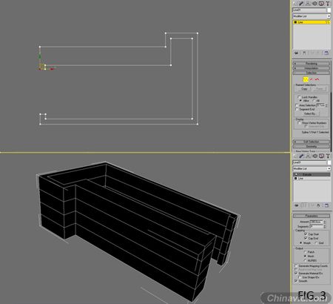333x304 pixels.
Task: Select Segment sub-object level icon
Action: click(312, 79)
